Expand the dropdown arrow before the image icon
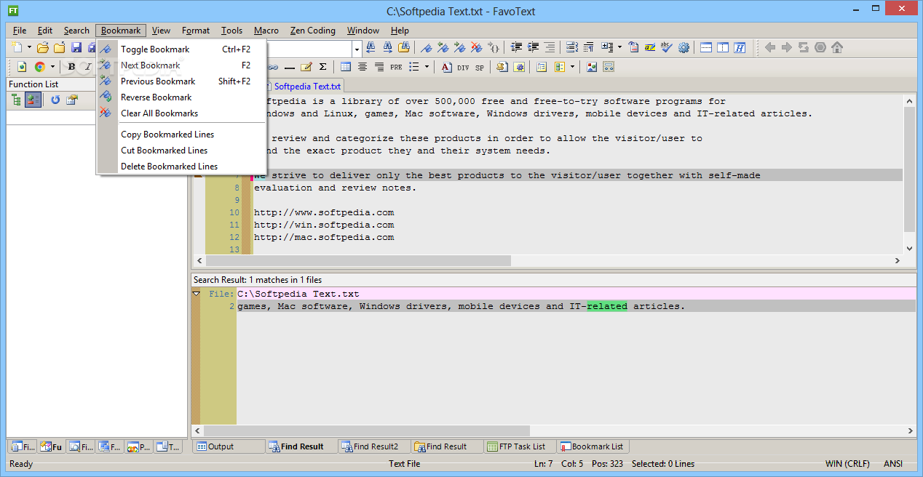Viewport: 923px width, 477px height. (572, 67)
